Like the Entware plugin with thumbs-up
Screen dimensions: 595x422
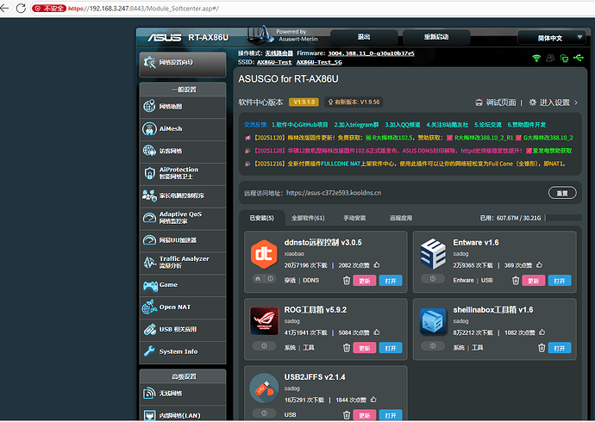pos(539,265)
